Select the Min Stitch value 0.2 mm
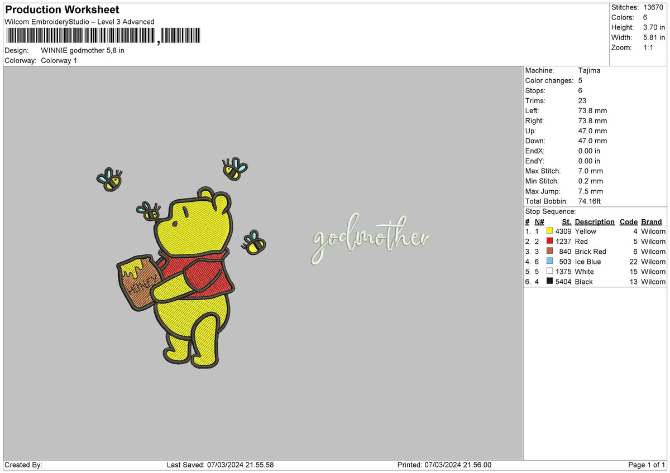Screen dimensions: 670x473 pos(591,181)
